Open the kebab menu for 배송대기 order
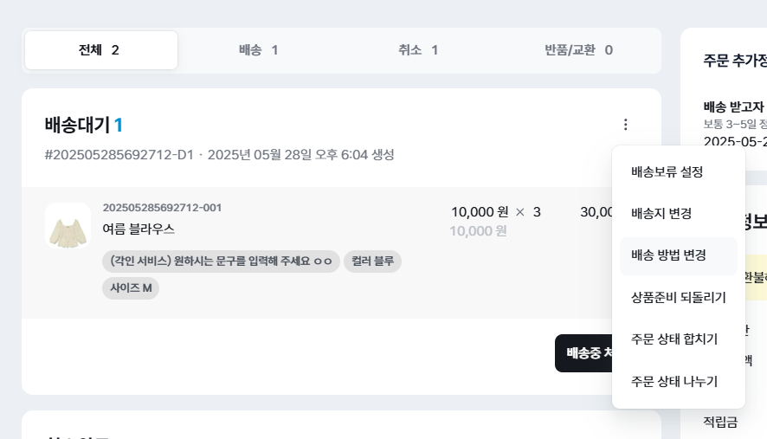The height and width of the screenshot is (439, 767). point(626,125)
